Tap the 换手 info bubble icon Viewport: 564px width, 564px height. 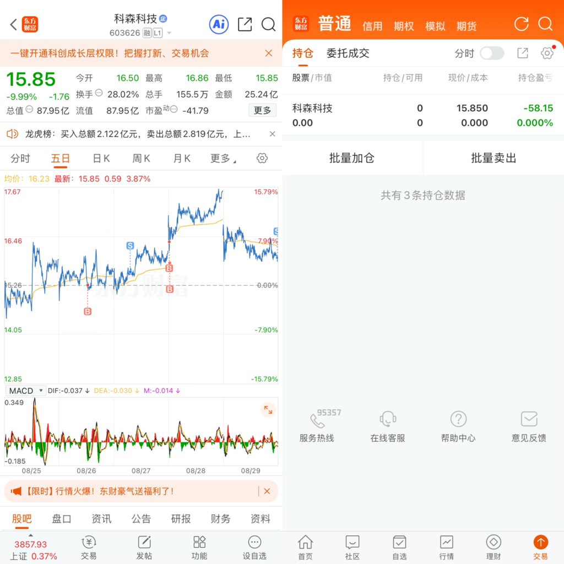tap(99, 93)
